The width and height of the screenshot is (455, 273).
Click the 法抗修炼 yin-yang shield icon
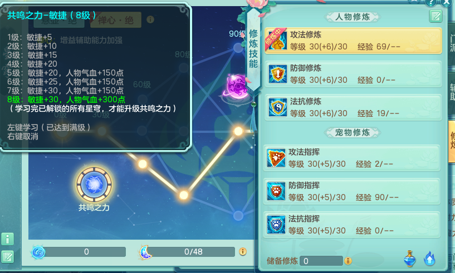pyautogui.click(x=277, y=107)
